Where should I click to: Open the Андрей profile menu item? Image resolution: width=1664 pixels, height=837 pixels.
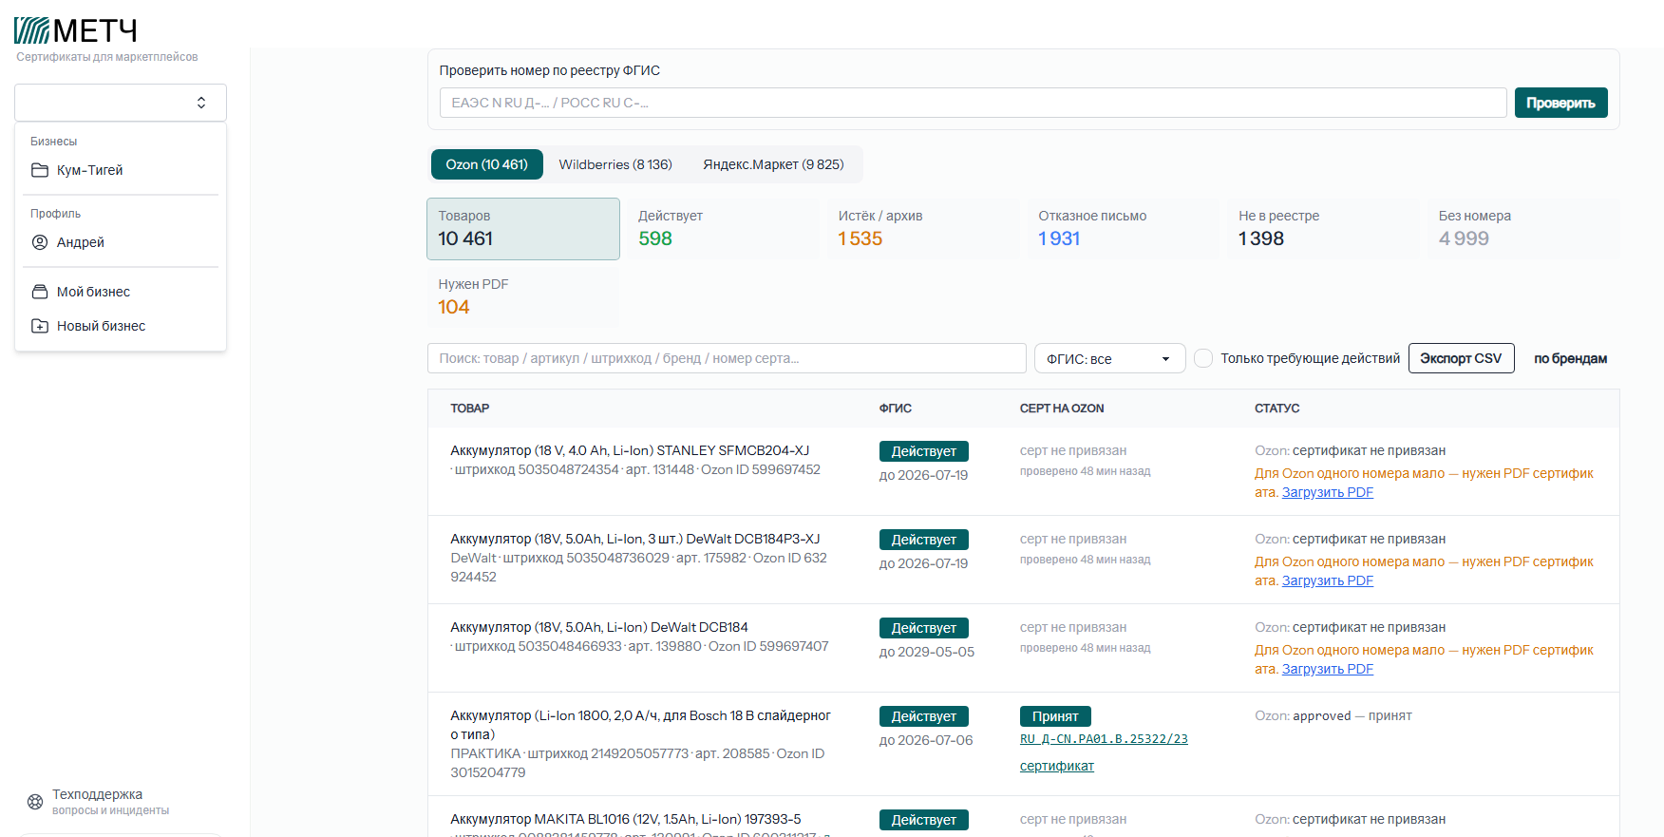point(121,242)
